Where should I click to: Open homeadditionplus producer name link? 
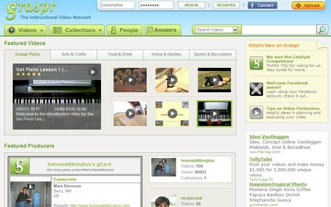[x=197, y=161]
